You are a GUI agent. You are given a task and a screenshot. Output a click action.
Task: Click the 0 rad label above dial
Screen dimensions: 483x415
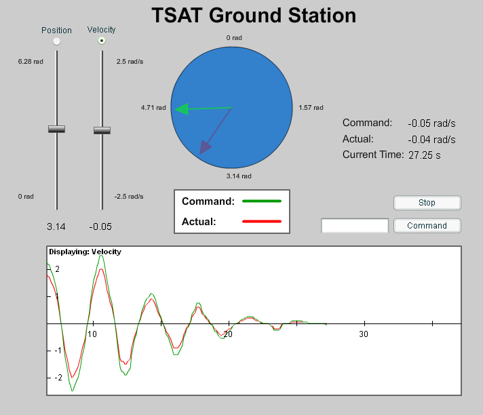[233, 38]
